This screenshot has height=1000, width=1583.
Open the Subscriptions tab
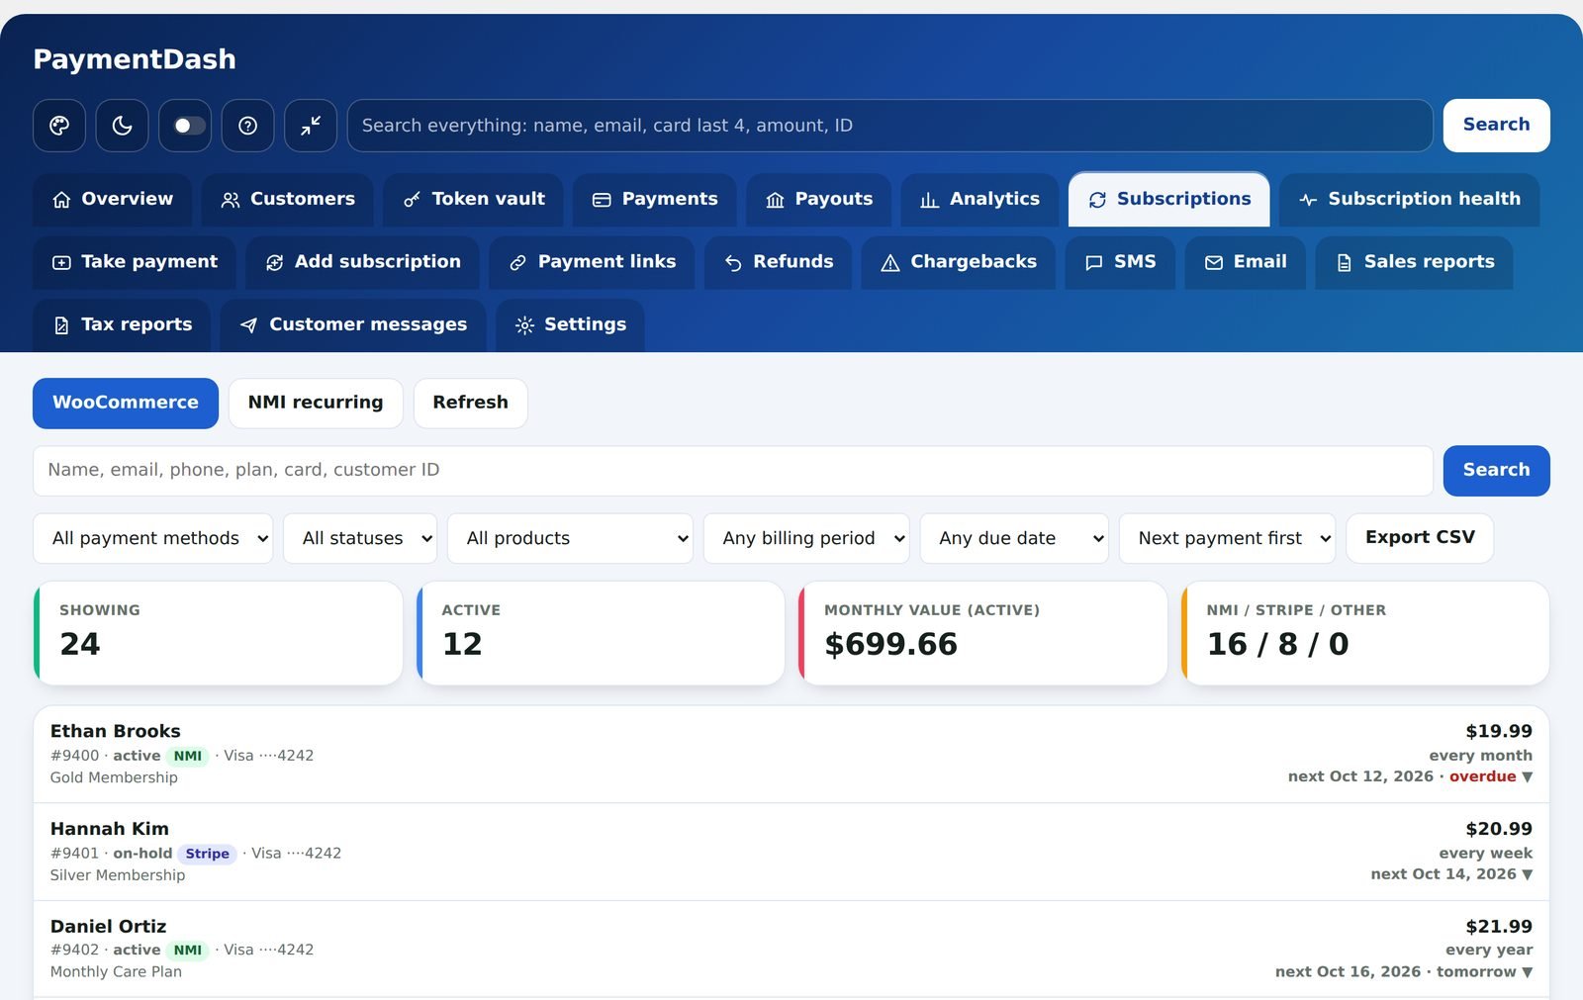(1169, 199)
